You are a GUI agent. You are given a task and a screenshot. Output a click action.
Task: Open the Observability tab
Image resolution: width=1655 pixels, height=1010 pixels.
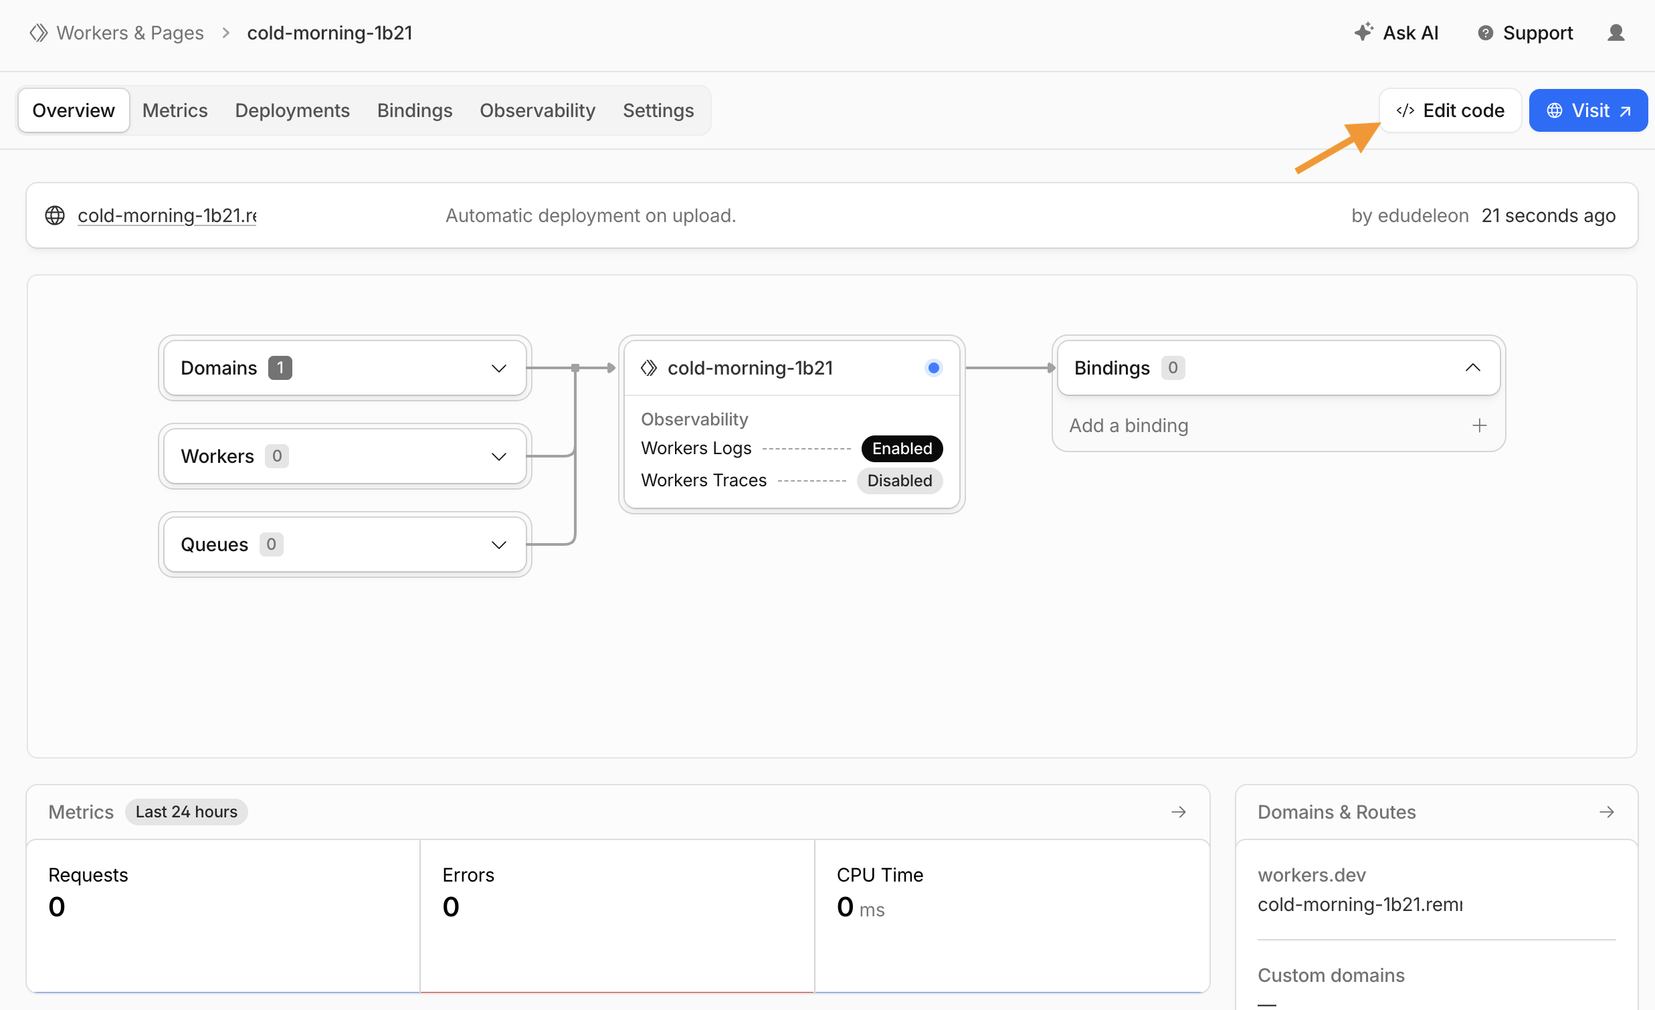(x=537, y=110)
